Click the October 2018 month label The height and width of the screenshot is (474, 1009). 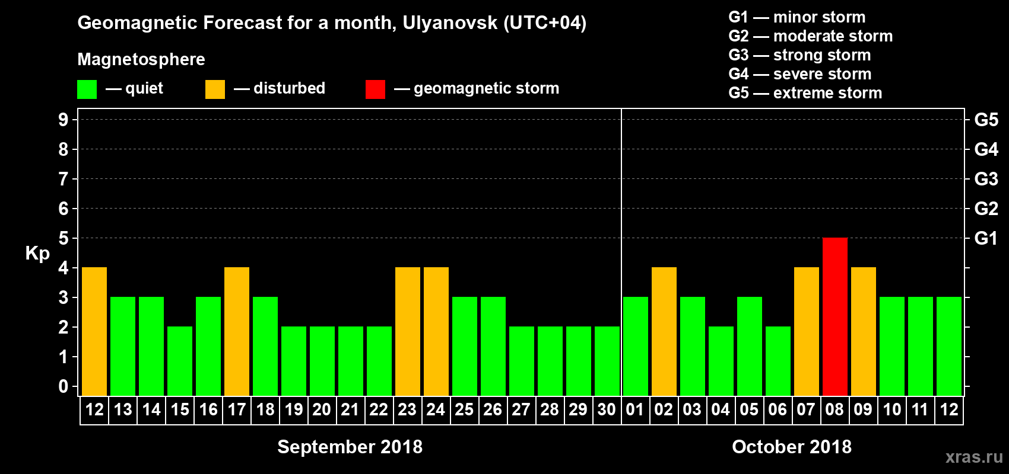tap(792, 447)
